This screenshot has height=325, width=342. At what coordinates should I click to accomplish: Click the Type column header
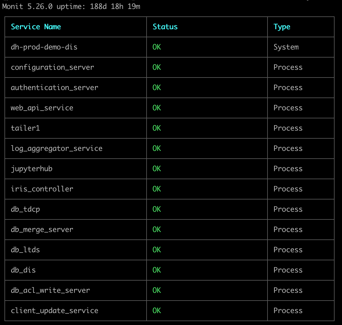282,27
